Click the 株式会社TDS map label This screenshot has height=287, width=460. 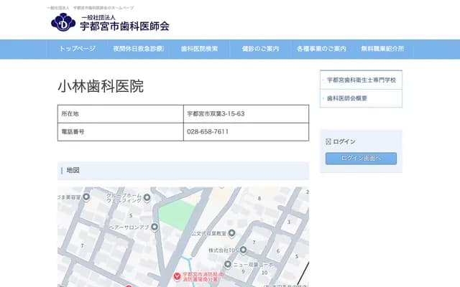coord(224,250)
